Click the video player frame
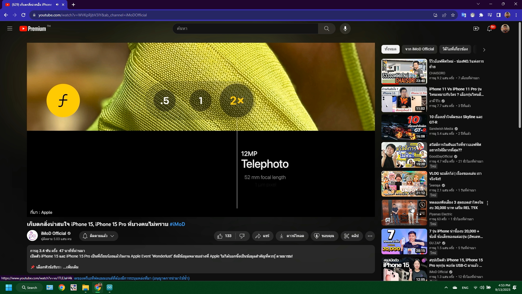 pyautogui.click(x=201, y=130)
